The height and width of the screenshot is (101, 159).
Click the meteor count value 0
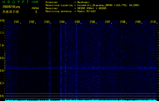36,12
